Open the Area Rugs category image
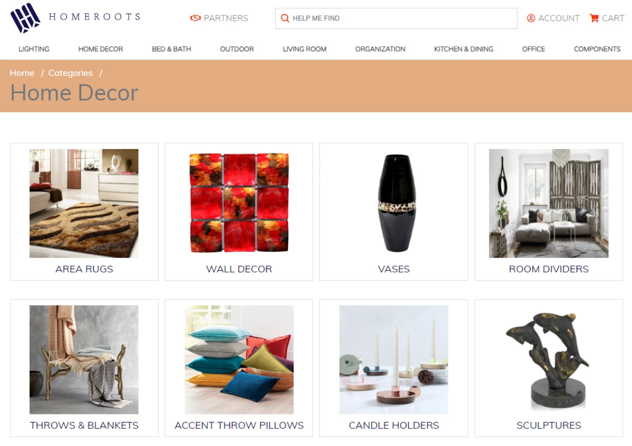The height and width of the screenshot is (446, 632). 84,203
